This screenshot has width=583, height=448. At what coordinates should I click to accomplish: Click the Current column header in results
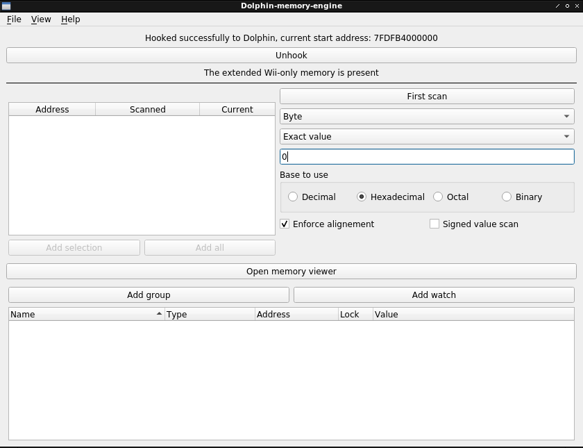point(237,110)
